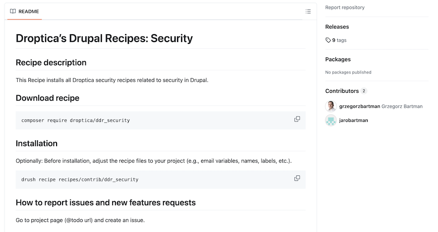This screenshot has height=232, width=438.
Task: Click the 'Go to project page' sentence
Action: [80, 220]
